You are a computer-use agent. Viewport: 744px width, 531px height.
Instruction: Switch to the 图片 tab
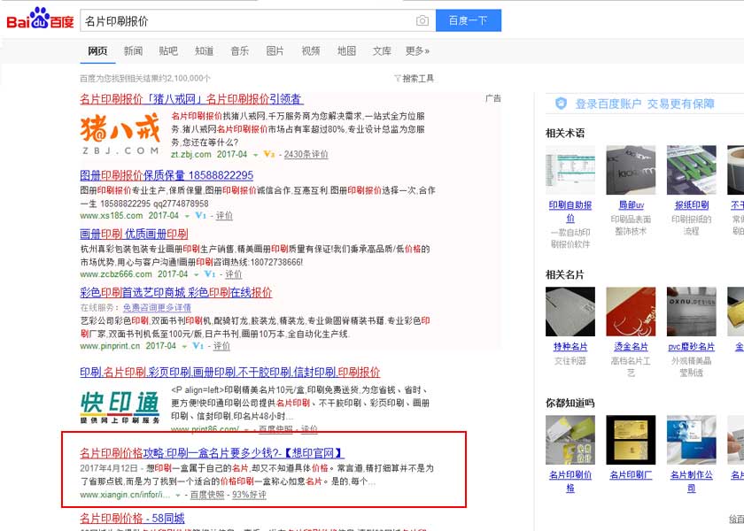coord(275,50)
